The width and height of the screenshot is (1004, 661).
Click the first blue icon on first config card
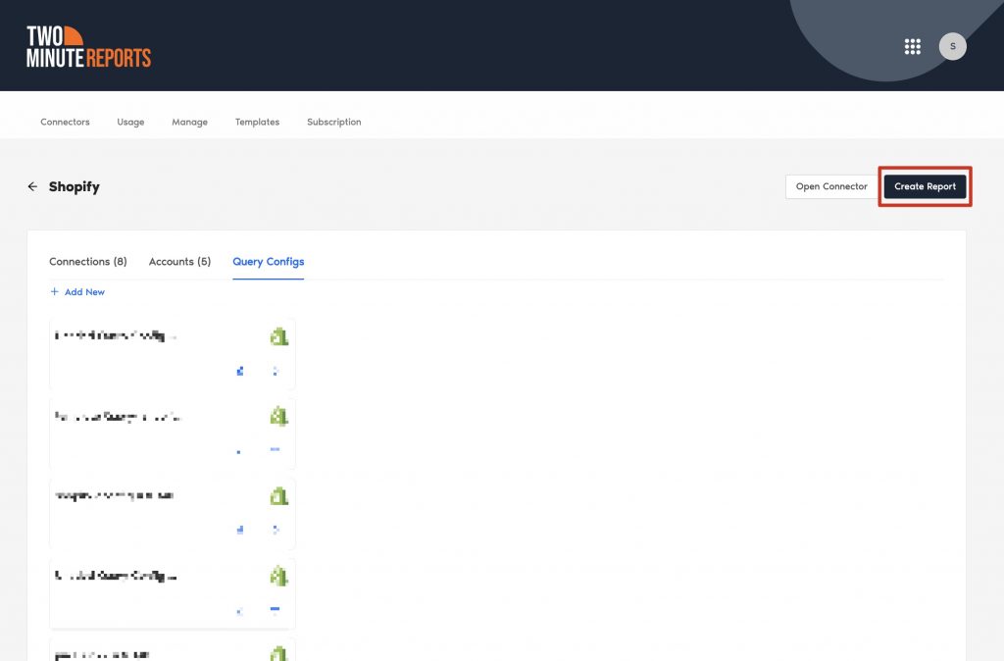240,371
